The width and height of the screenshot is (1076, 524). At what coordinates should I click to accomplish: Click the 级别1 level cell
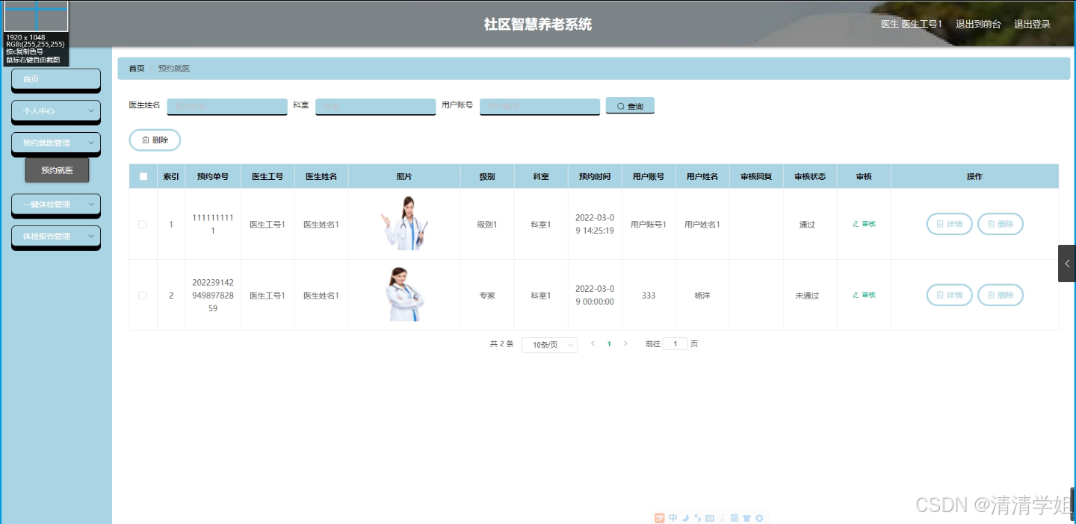point(487,225)
